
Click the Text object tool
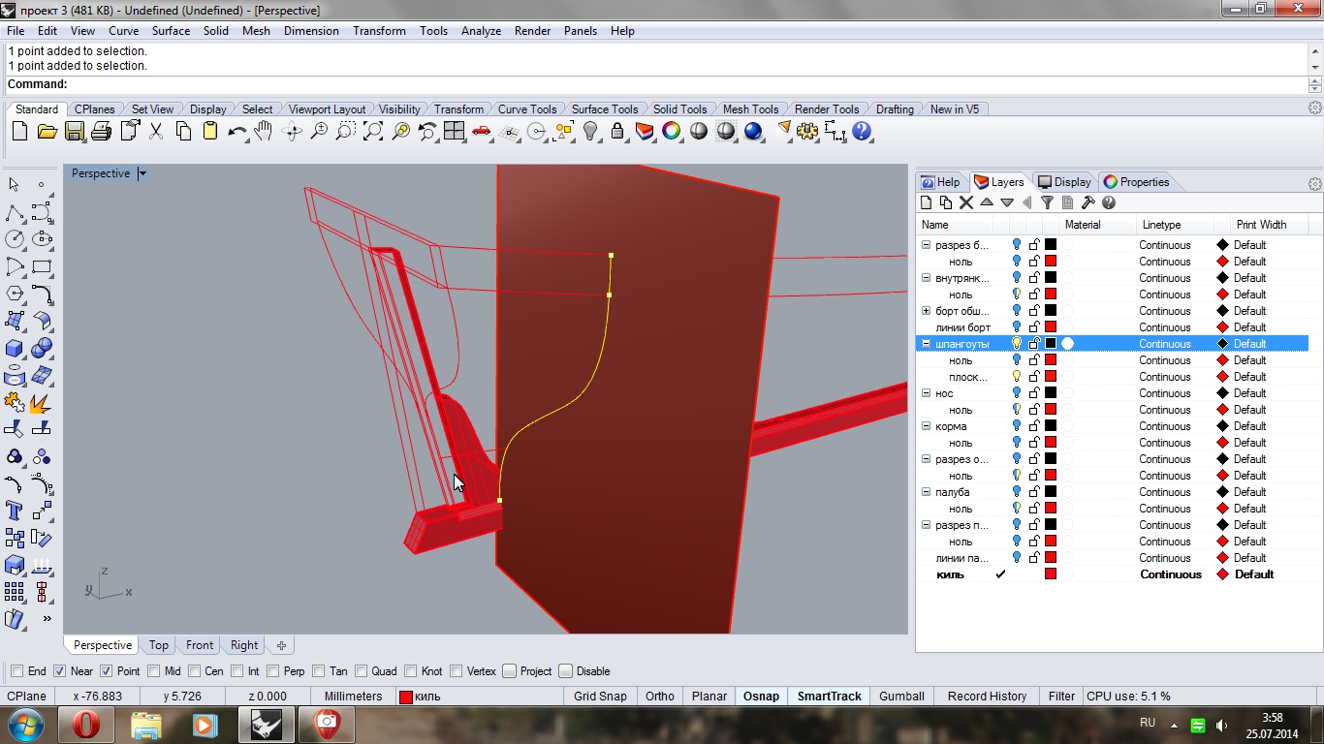click(x=15, y=511)
